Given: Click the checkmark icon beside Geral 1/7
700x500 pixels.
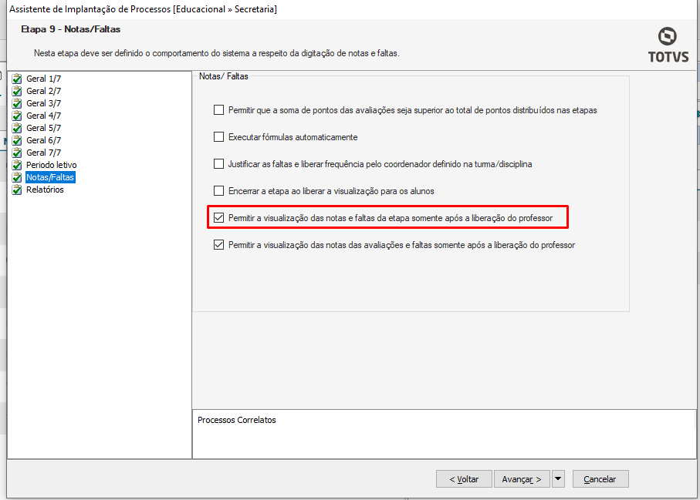Looking at the screenshot, I should [x=17, y=79].
